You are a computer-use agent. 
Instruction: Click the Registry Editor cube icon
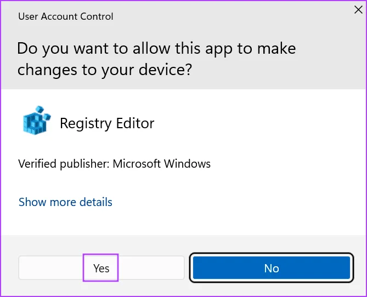coord(37,120)
